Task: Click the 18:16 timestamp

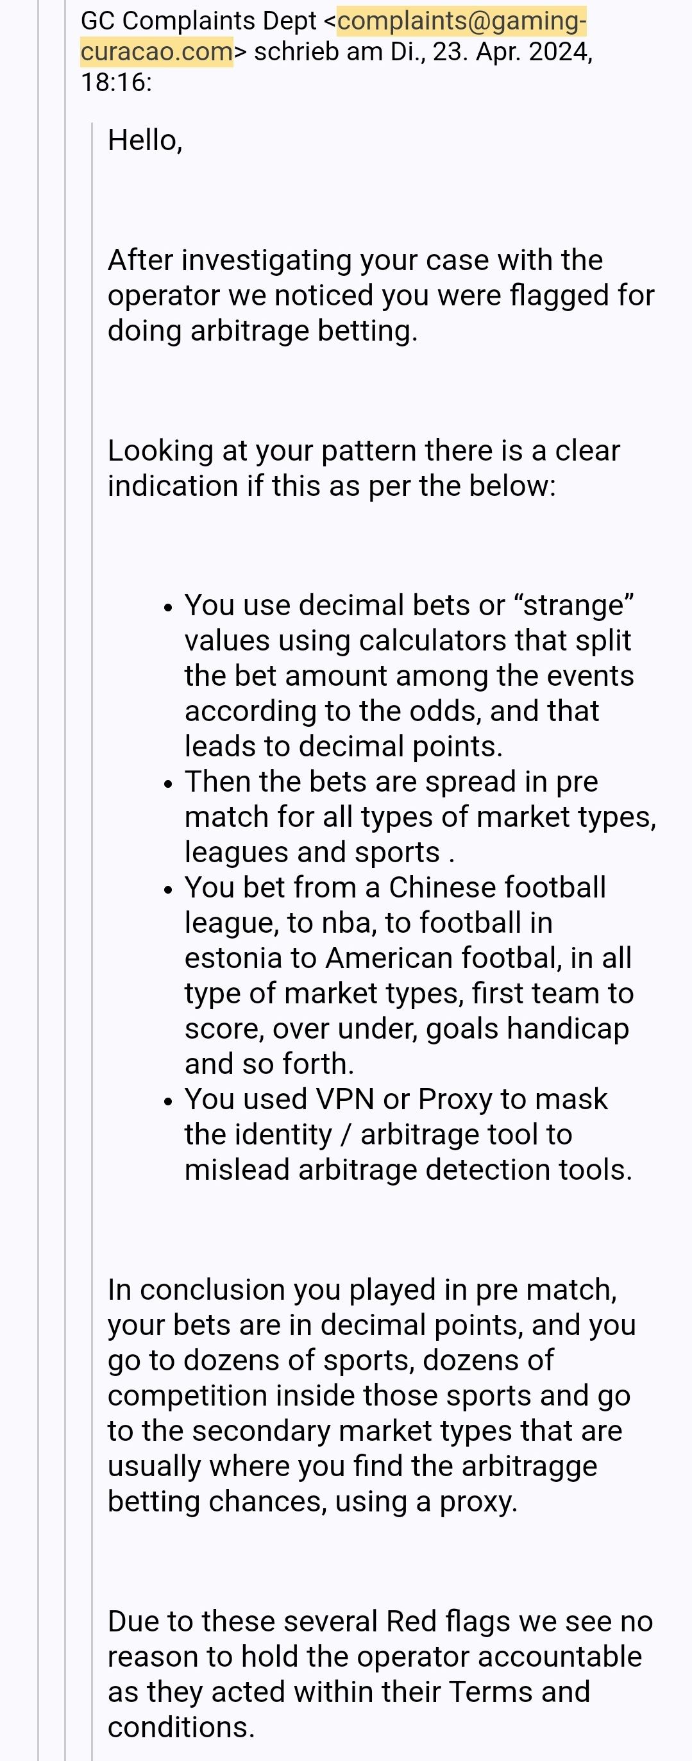Action: [115, 83]
